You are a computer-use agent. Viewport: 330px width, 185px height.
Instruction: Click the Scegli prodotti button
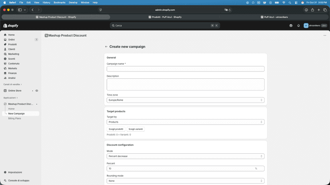click(x=116, y=129)
